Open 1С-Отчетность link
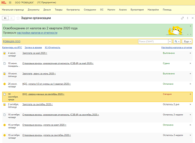This screenshot has width=195, height=143. pos(53,47)
